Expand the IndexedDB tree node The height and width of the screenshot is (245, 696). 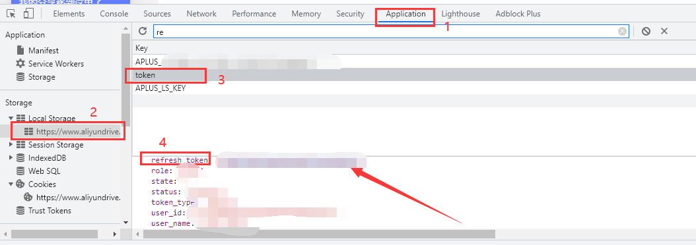(11, 157)
